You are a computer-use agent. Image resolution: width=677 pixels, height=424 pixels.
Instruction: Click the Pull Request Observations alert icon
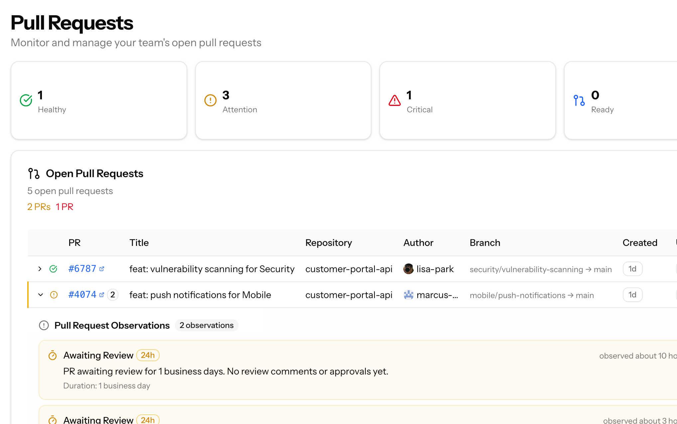click(x=44, y=325)
